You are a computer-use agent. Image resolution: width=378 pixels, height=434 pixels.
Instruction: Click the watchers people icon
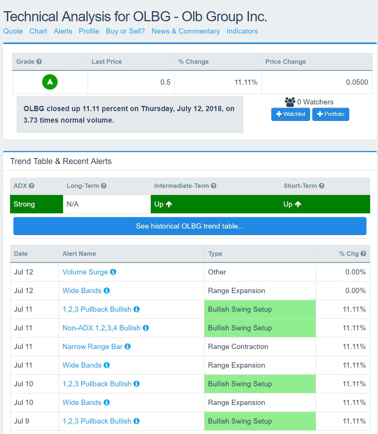click(290, 102)
